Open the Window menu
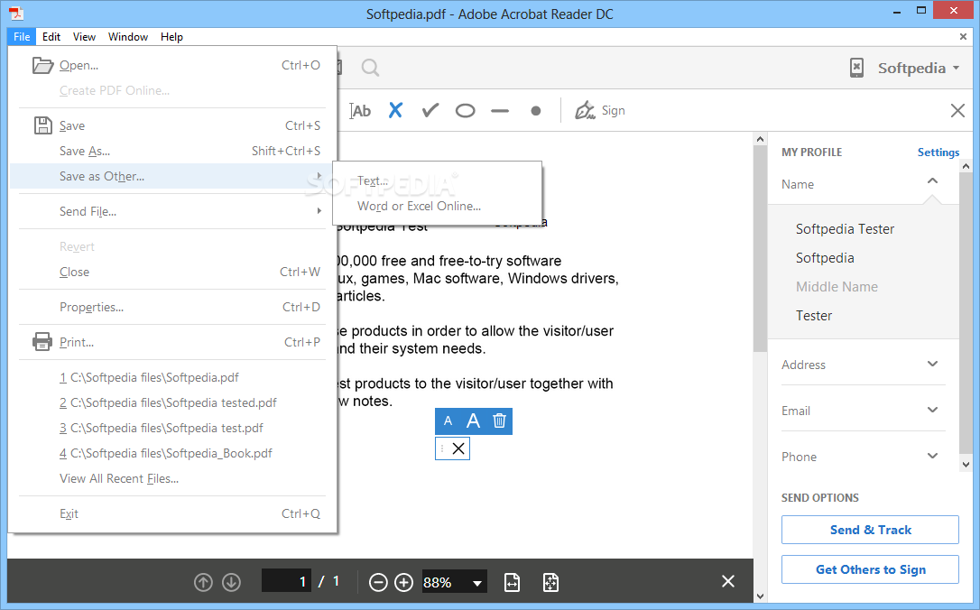This screenshot has width=980, height=610. pos(127,37)
